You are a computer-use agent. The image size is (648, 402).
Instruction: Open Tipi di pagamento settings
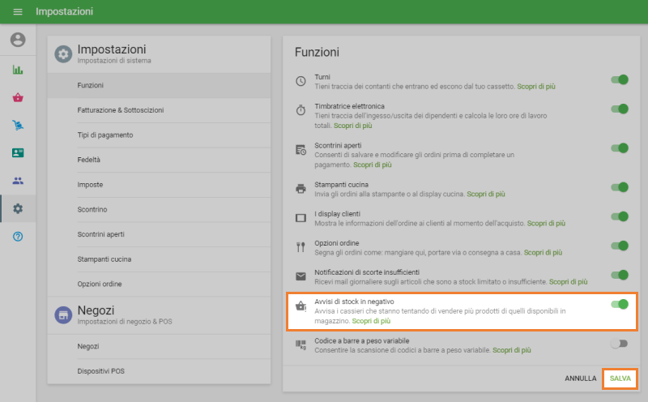point(105,135)
